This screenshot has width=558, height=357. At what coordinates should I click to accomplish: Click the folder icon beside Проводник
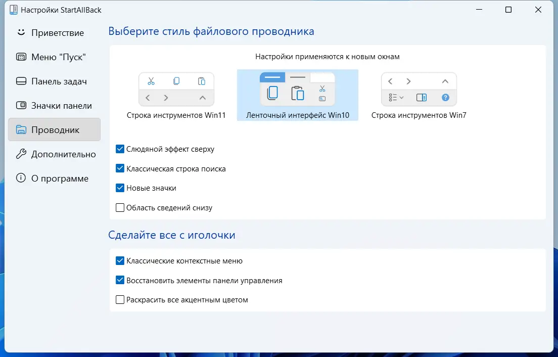point(21,129)
